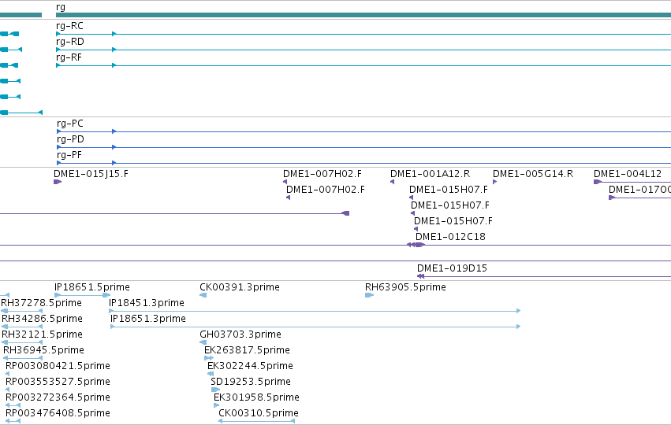The width and height of the screenshot is (671, 425).
Task: Select the RP003553527.5prime EST label
Action: pyautogui.click(x=58, y=382)
